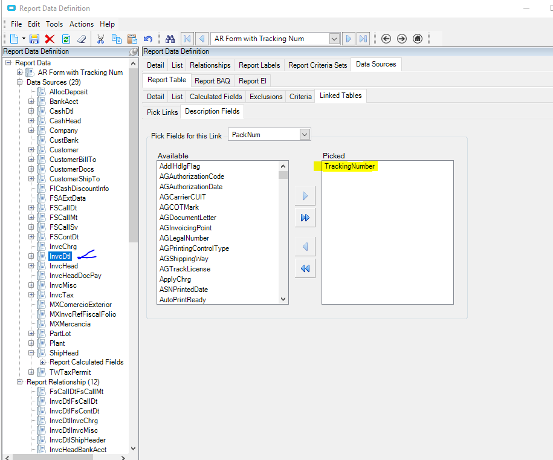Click the green Refresh icon
553x460 pixels.
click(66, 39)
